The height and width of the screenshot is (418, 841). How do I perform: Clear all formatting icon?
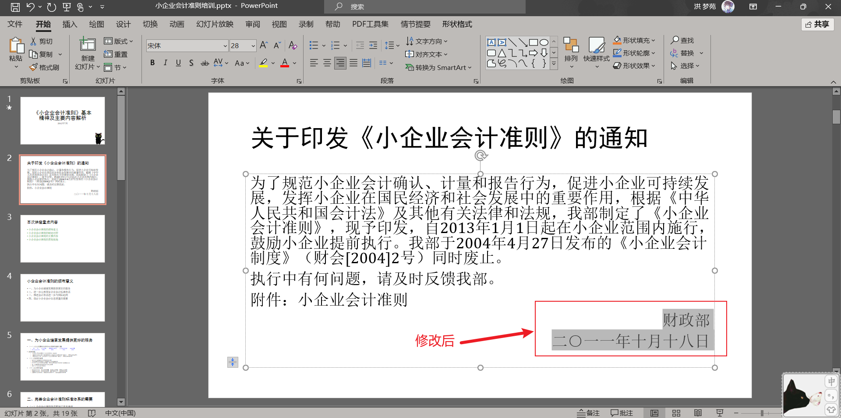point(293,45)
